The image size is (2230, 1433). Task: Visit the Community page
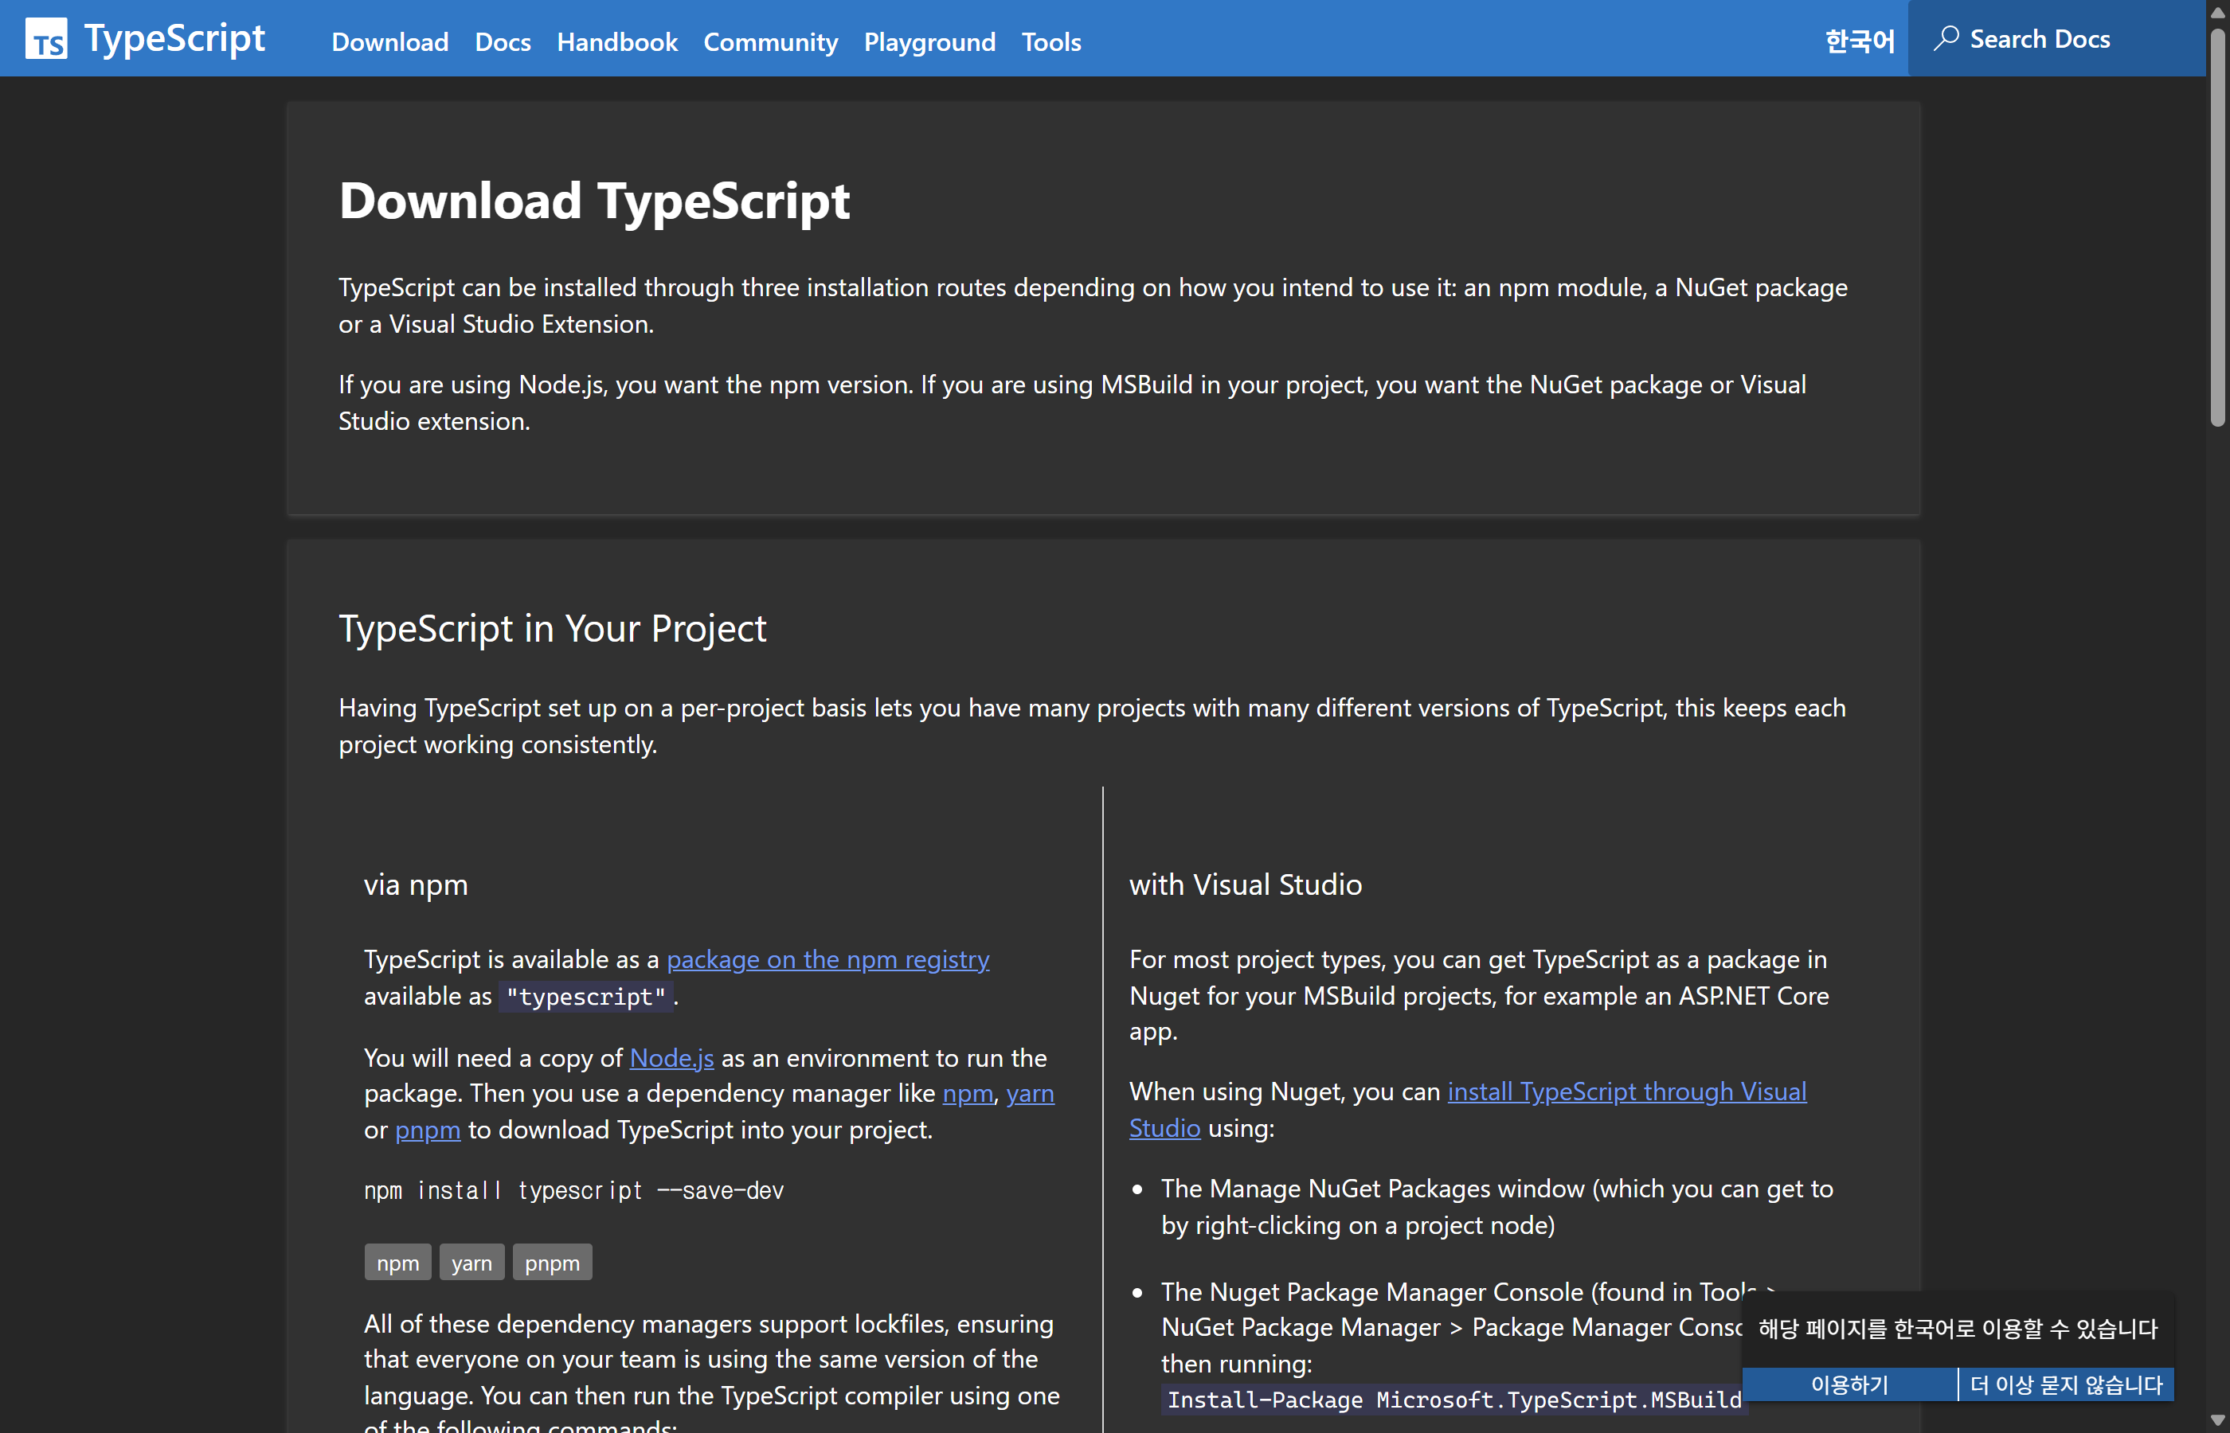point(769,43)
